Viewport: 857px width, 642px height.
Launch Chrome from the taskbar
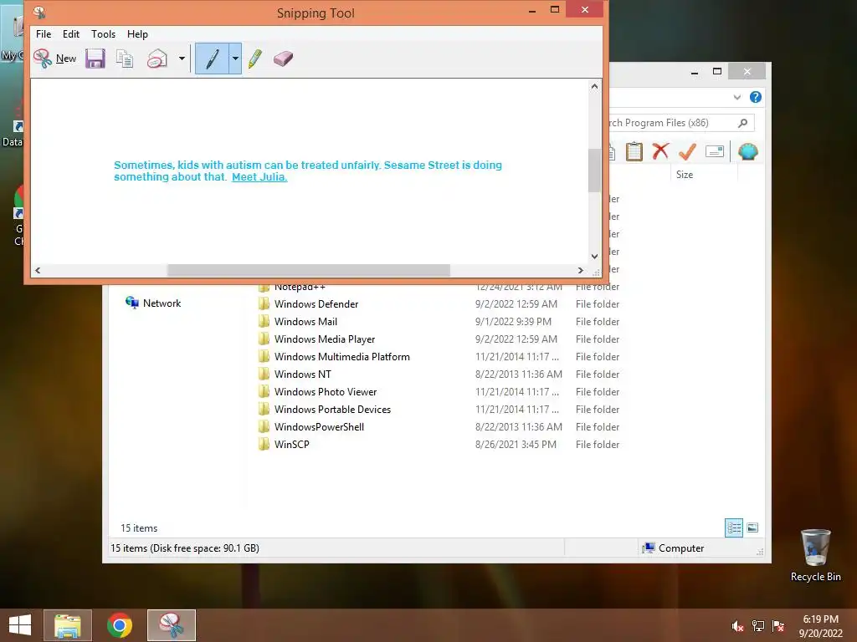(x=120, y=625)
